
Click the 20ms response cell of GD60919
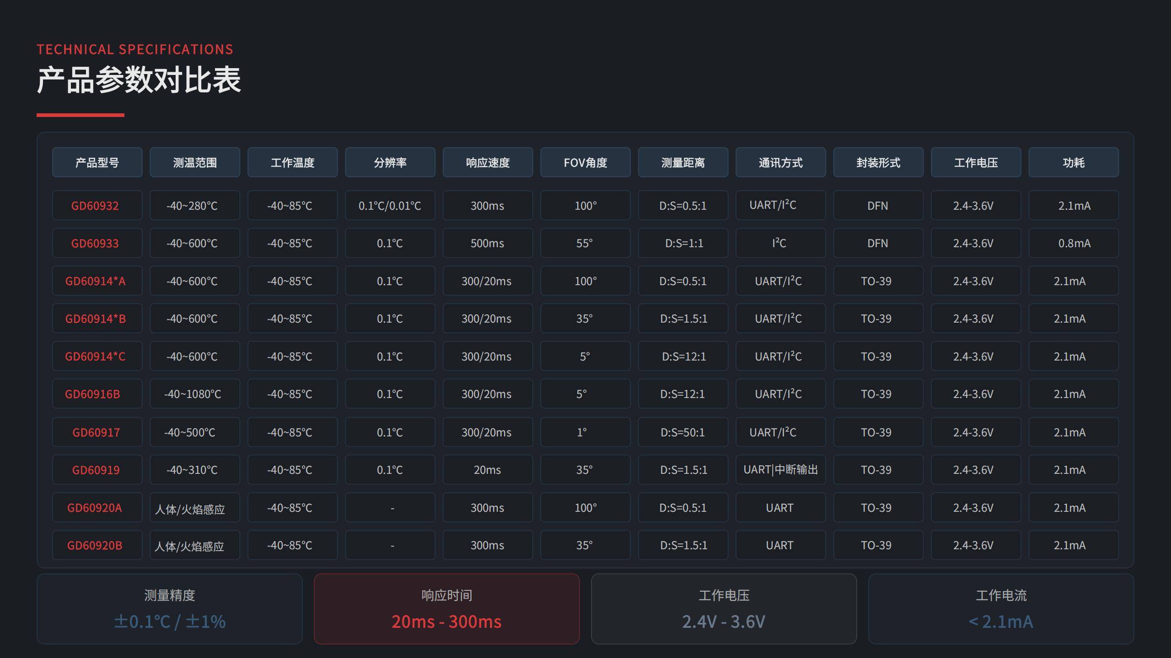pyautogui.click(x=488, y=470)
